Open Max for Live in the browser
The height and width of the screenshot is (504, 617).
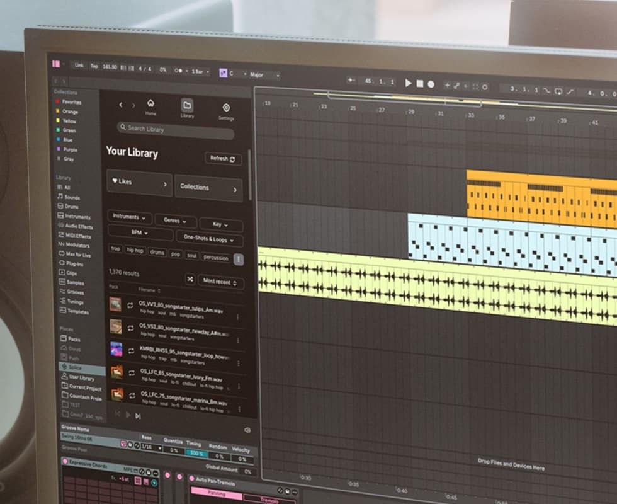[x=75, y=255]
